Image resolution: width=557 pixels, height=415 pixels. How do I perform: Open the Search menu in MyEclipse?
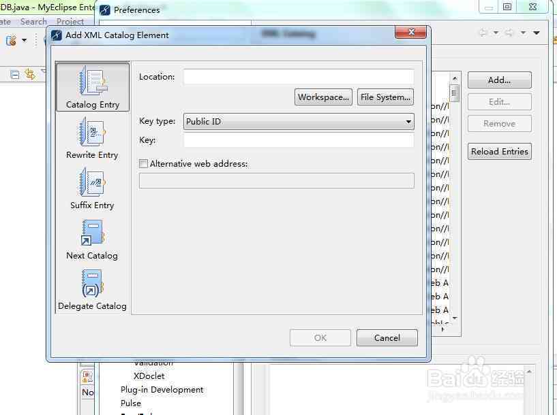point(33,22)
